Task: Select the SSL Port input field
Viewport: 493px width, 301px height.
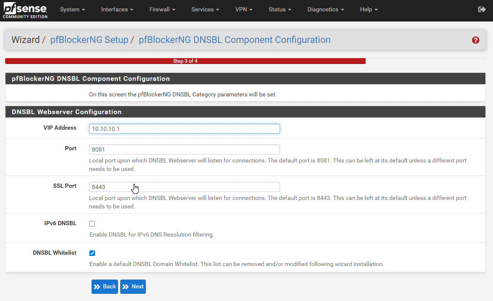Action: pos(184,187)
